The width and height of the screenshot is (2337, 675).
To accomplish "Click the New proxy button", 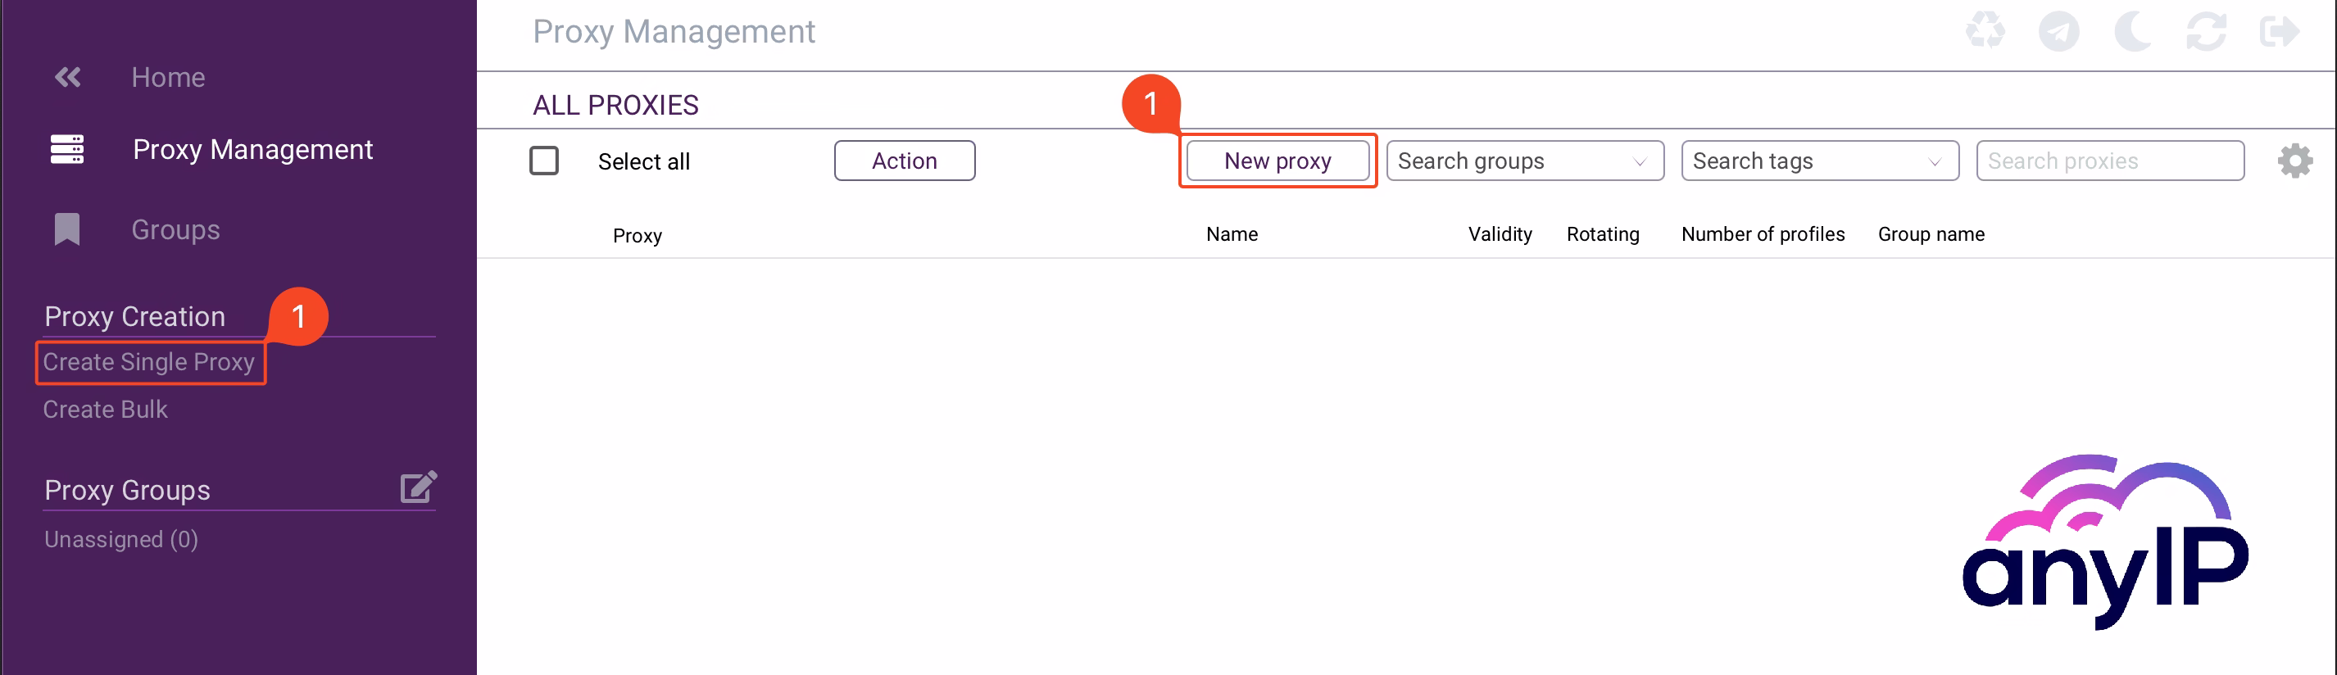I will 1277,161.
